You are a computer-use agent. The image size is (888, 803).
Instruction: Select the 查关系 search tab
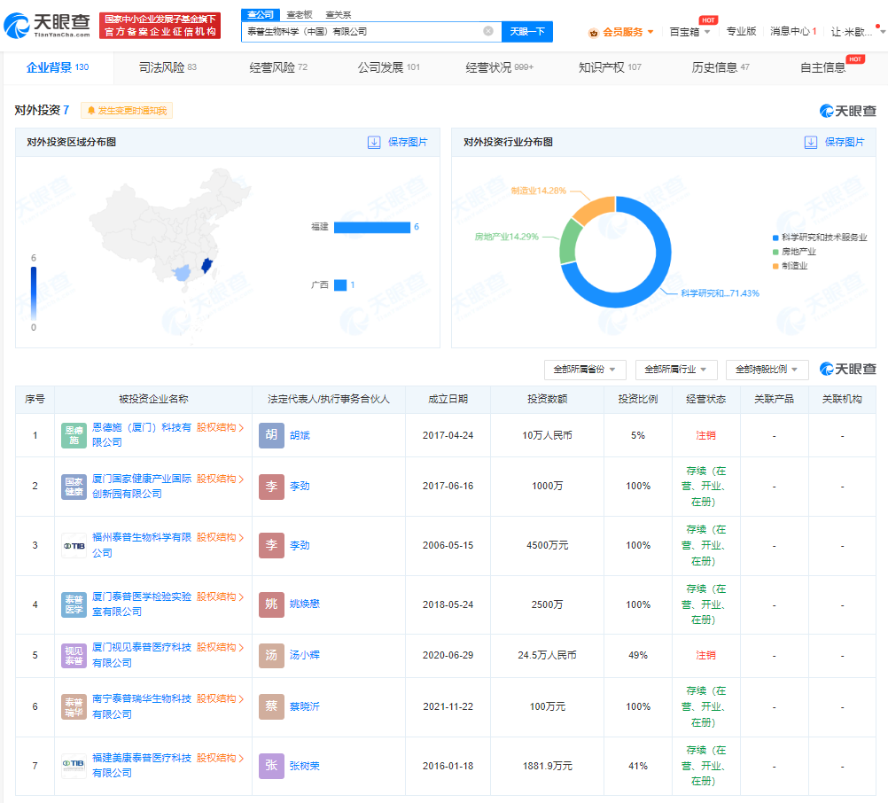(x=339, y=14)
